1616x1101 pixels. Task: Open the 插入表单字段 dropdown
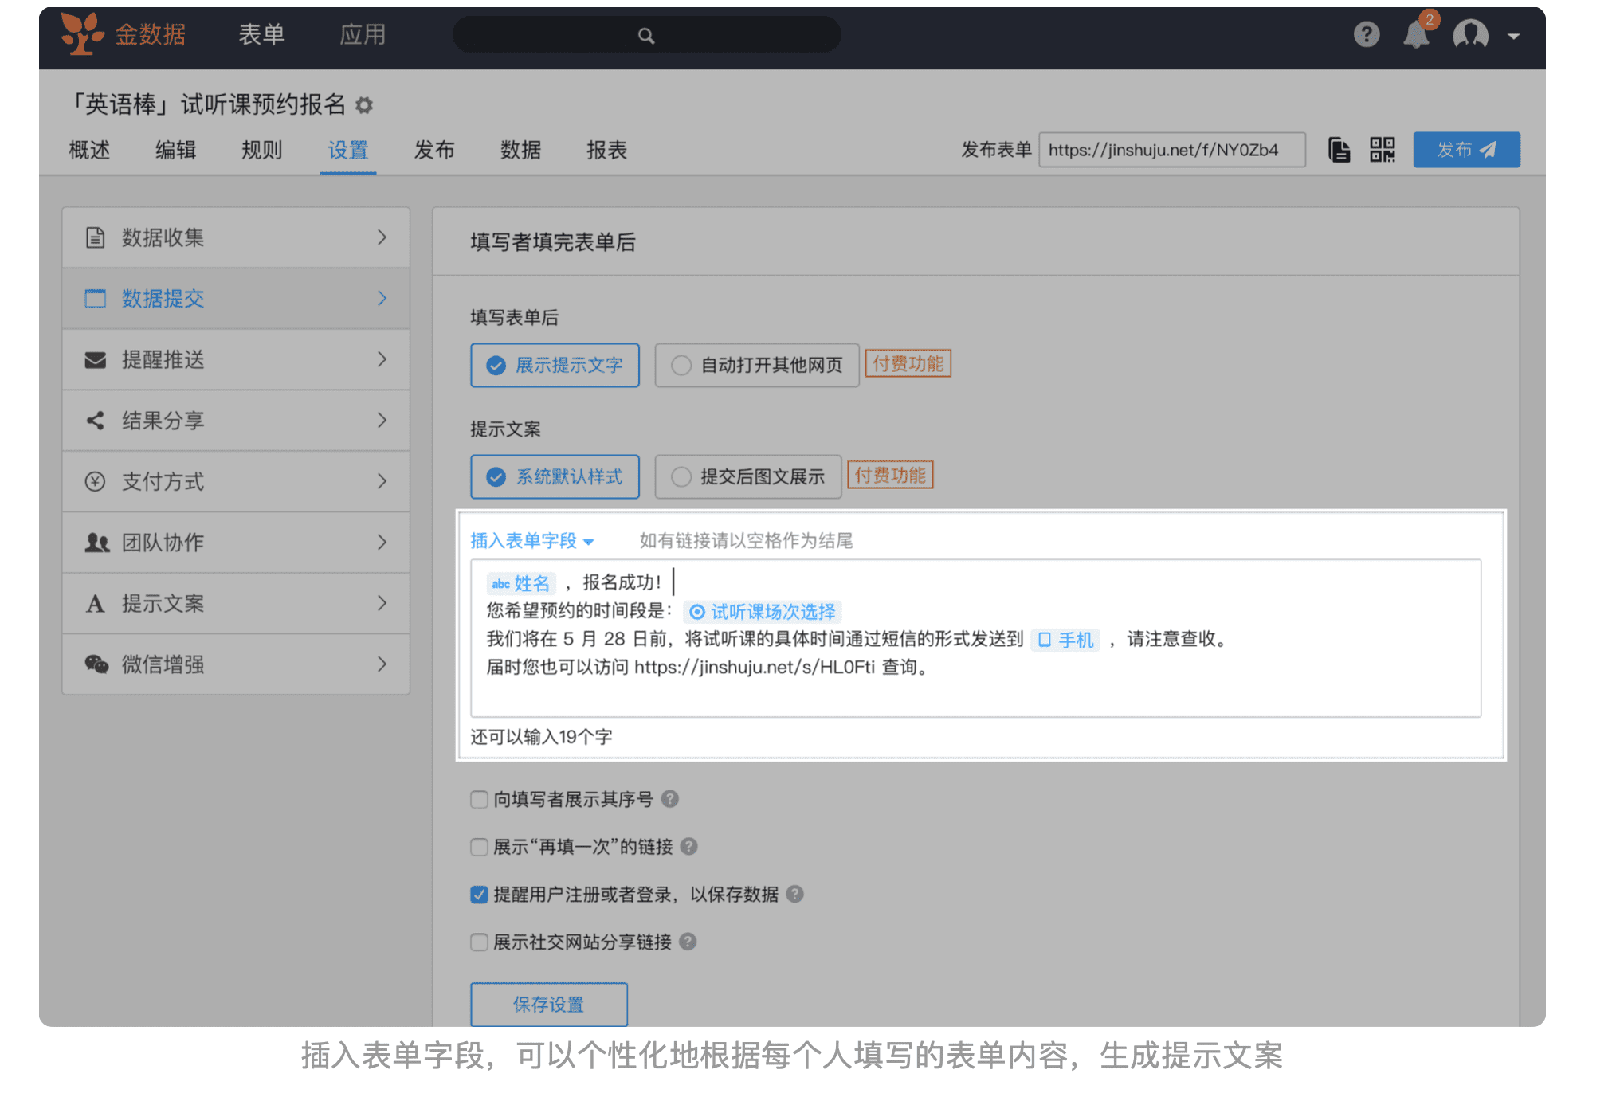(532, 541)
